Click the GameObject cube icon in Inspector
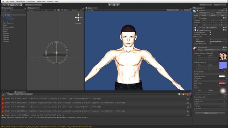228x128 pixels. [194, 11]
